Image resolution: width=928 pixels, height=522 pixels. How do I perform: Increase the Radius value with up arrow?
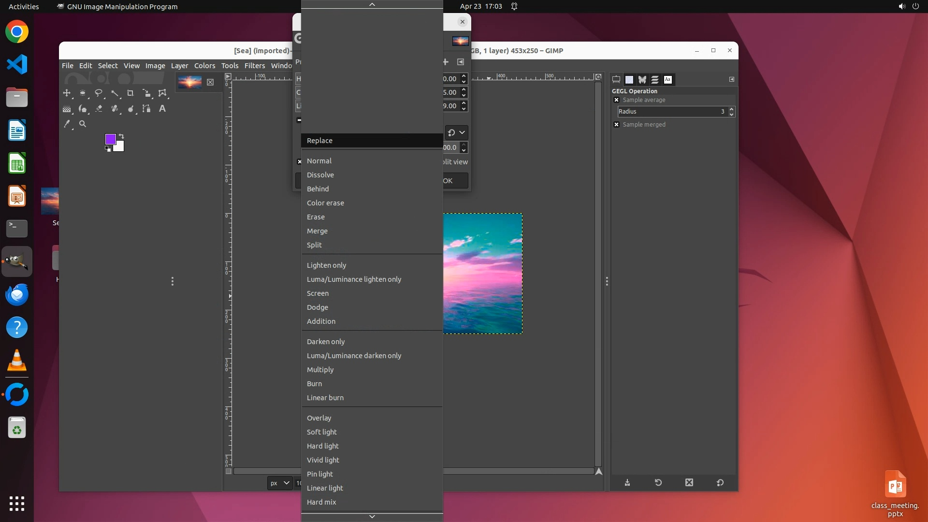pos(731,109)
